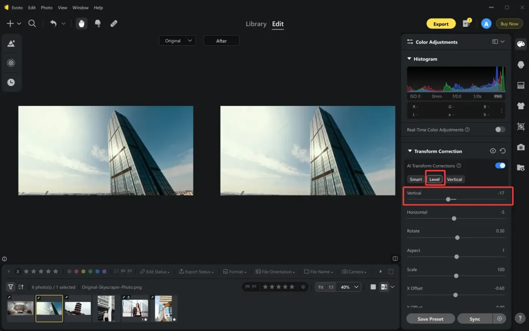
Task: Click the Undo arrow icon
Action: (53, 24)
